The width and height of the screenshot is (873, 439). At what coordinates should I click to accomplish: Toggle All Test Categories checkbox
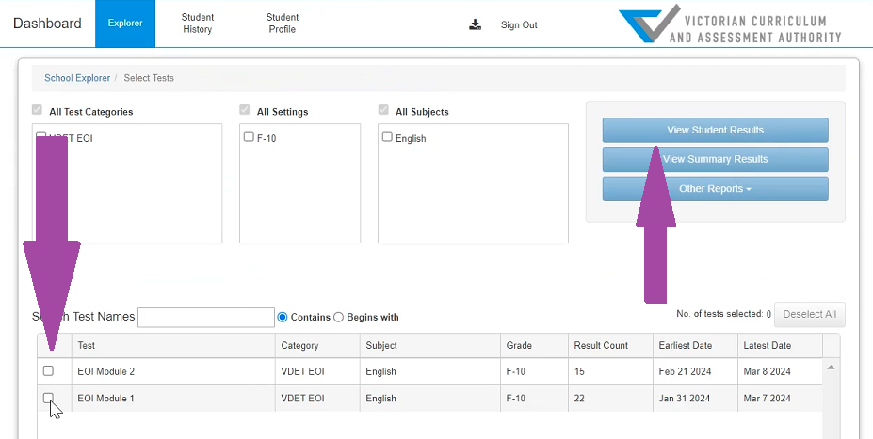[x=38, y=110]
